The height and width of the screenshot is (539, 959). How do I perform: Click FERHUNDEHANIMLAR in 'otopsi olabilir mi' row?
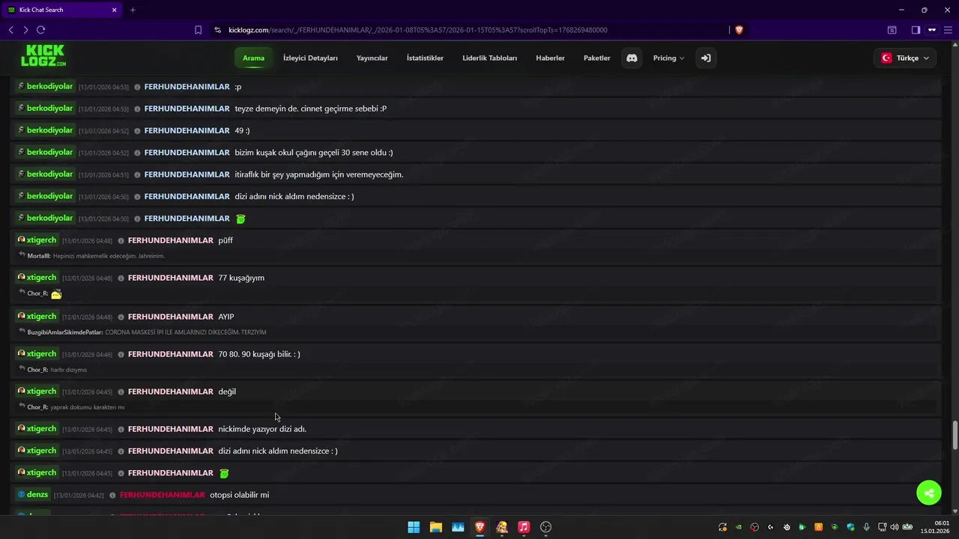click(162, 495)
